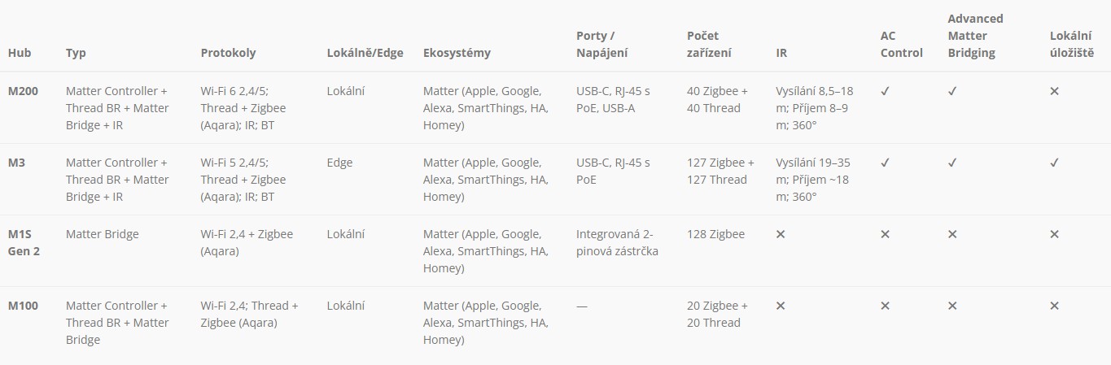Click the M200 AC Control checkmark
Screen dimensions: 1111x365
coord(885,91)
